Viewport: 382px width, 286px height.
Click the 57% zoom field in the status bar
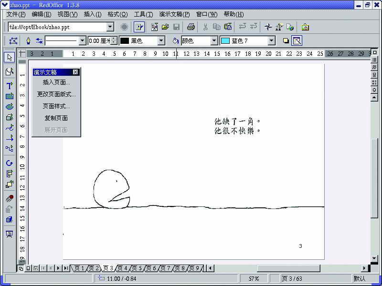(254, 278)
